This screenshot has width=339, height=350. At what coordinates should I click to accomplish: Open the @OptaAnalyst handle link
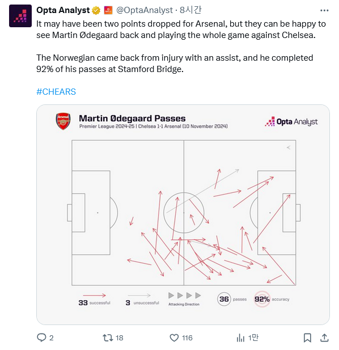[x=145, y=10]
